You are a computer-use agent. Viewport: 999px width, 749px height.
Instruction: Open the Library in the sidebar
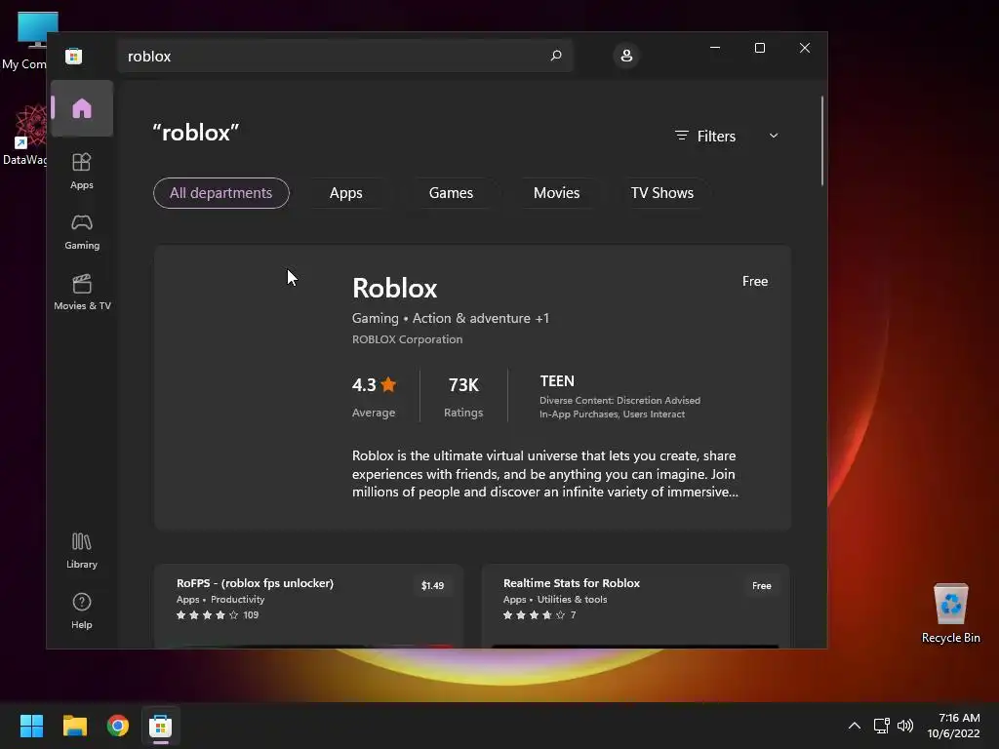tap(82, 551)
